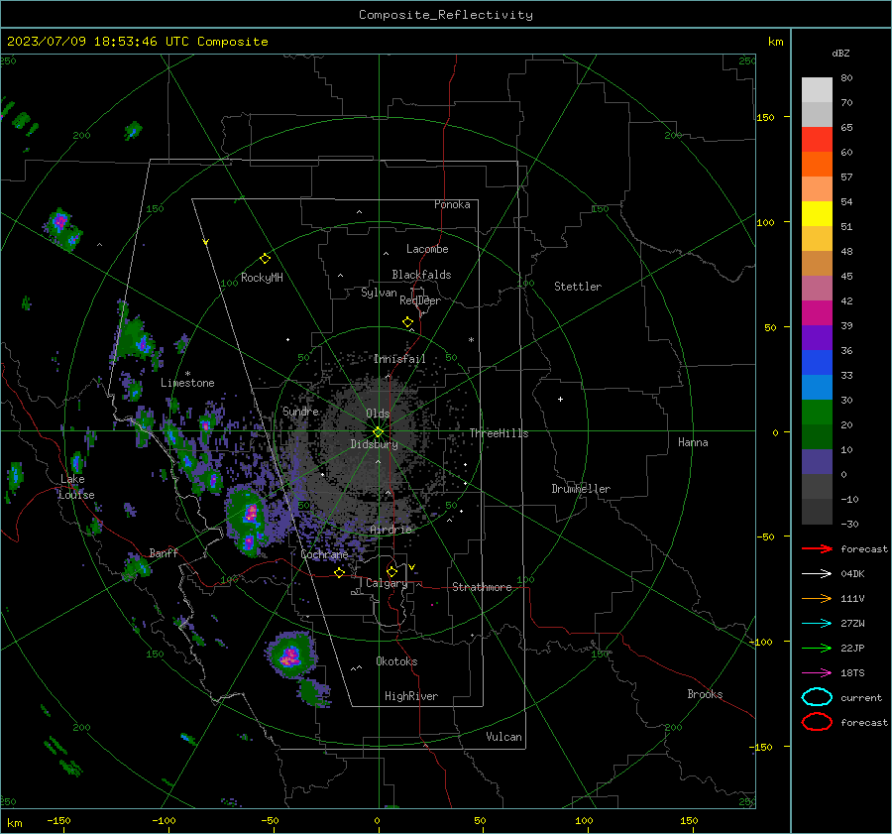892x834 pixels.
Task: Click the Calgary label
Action: point(387,583)
